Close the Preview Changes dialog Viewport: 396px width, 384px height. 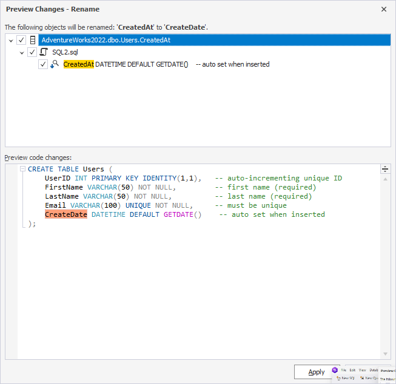pos(383,9)
